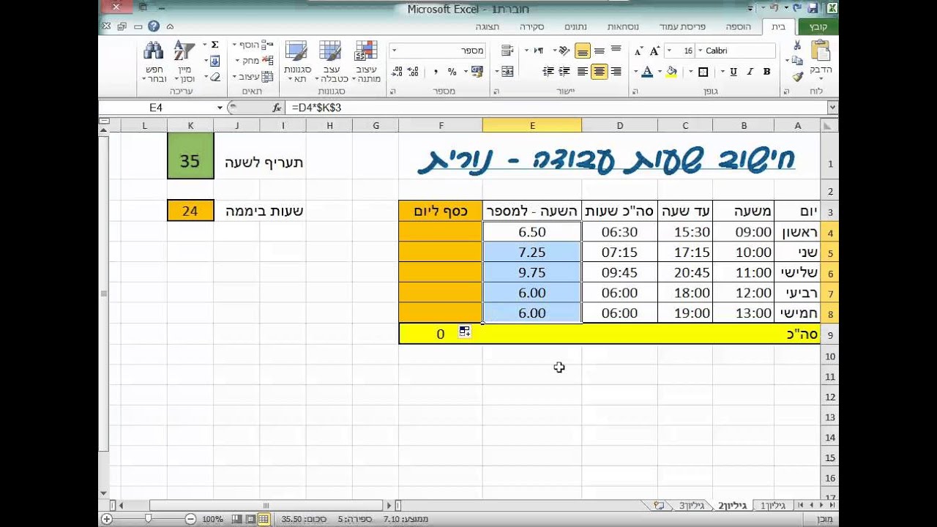
Task: Expand the Name Box dropdown arrow
Action: point(220,108)
